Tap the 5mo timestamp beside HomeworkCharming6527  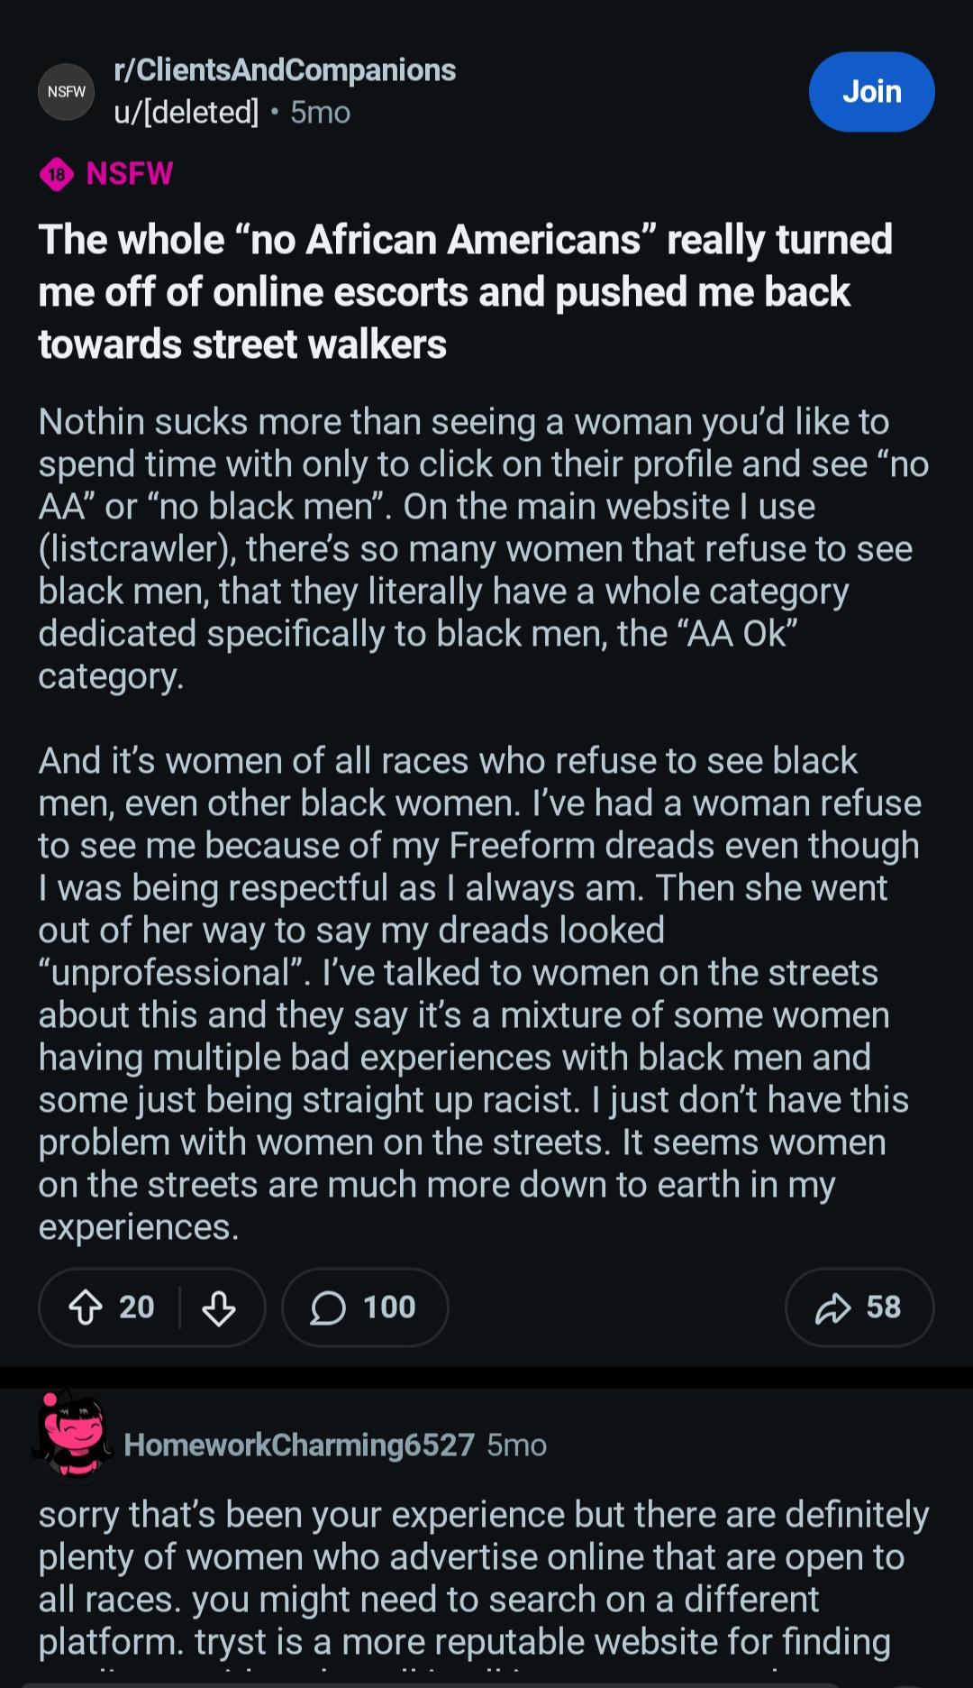pyautogui.click(x=517, y=1445)
